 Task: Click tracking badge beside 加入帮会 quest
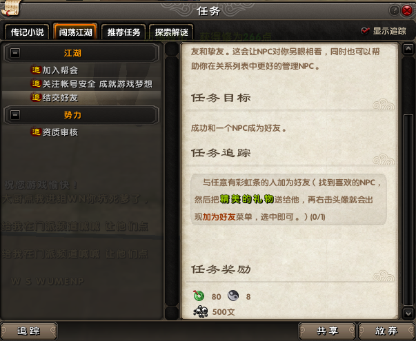coord(36,70)
